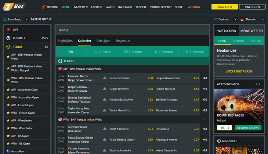Bet on Cameron Norrie at 1.98
Image resolution: width=268 pixels, height=154 pixels.
tap(131, 78)
